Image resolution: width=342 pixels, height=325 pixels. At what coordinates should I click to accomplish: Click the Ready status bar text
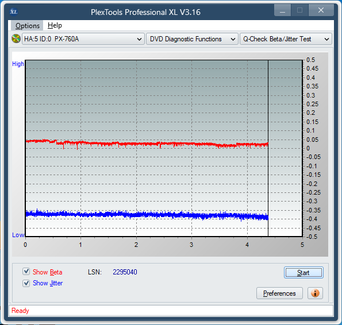click(20, 311)
